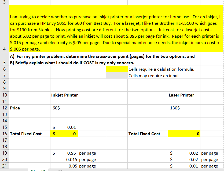Click the cell containing the Laser price 130$

184,108
